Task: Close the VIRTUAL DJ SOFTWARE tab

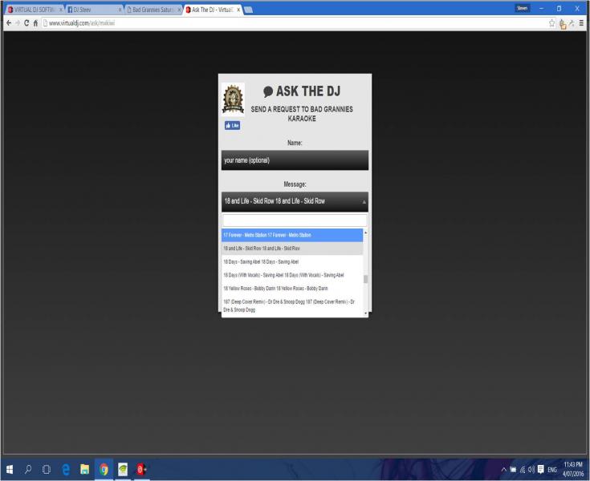Action: coord(61,10)
